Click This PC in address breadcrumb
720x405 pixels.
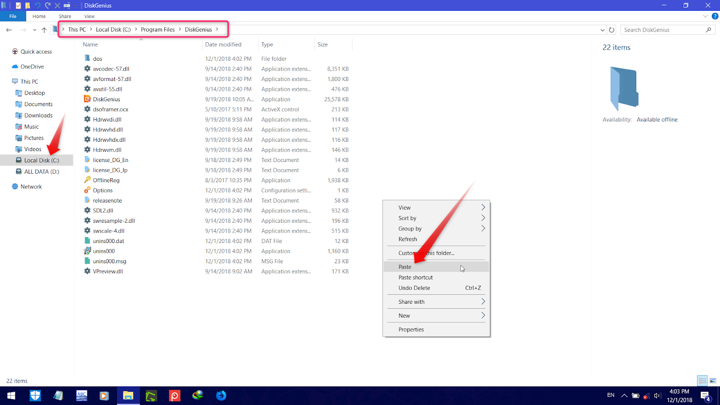pyautogui.click(x=77, y=29)
